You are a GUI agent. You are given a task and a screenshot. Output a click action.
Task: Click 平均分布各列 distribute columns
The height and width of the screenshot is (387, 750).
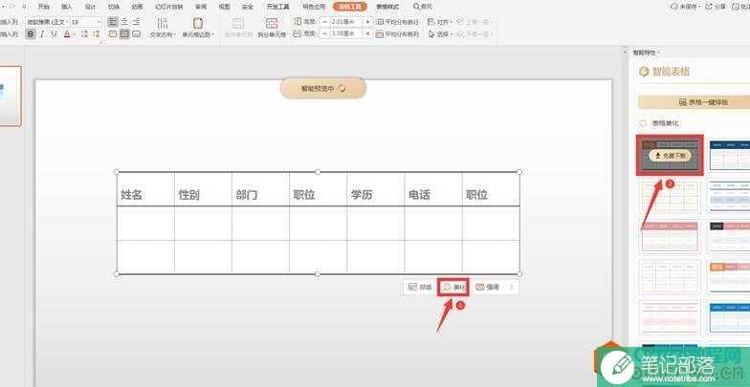pyautogui.click(x=398, y=34)
